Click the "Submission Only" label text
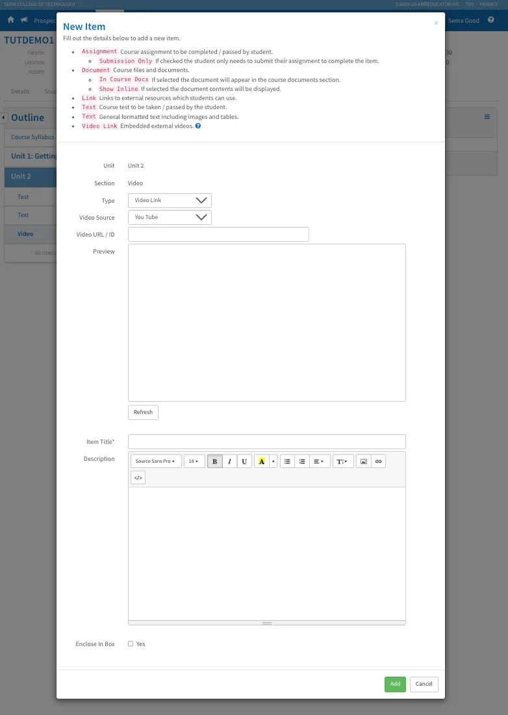Screen dimensions: 508x715 [x=126, y=61]
